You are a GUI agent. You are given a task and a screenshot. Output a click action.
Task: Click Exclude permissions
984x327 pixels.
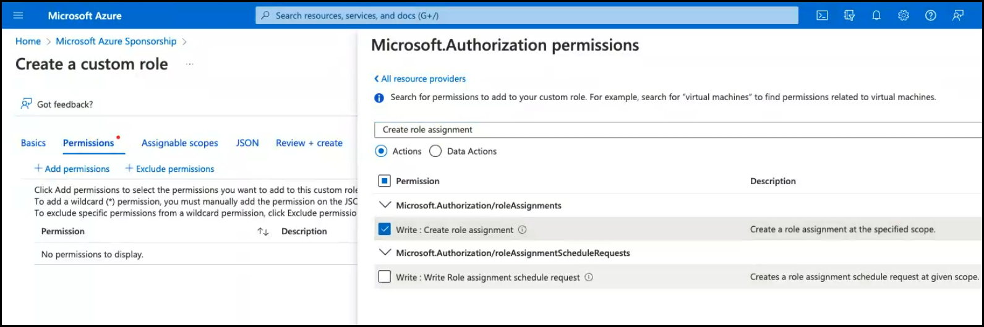coord(169,169)
